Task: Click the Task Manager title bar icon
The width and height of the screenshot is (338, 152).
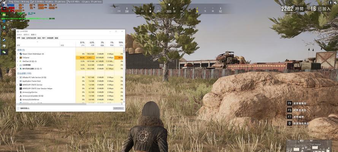Action: tap(18, 32)
